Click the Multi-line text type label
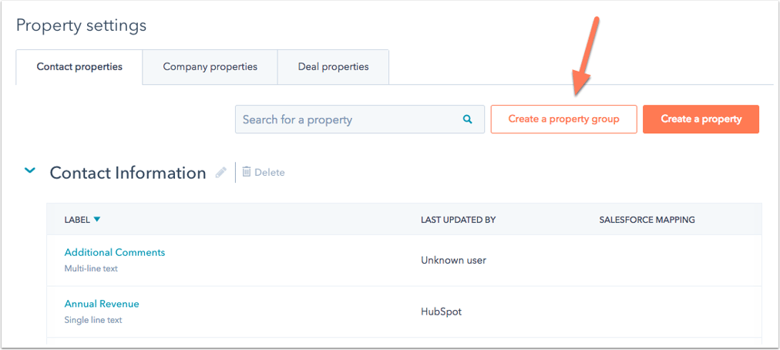 [x=91, y=269]
